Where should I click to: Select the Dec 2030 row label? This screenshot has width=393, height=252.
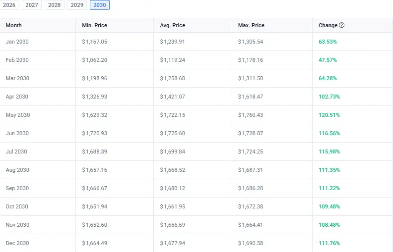[x=17, y=243]
